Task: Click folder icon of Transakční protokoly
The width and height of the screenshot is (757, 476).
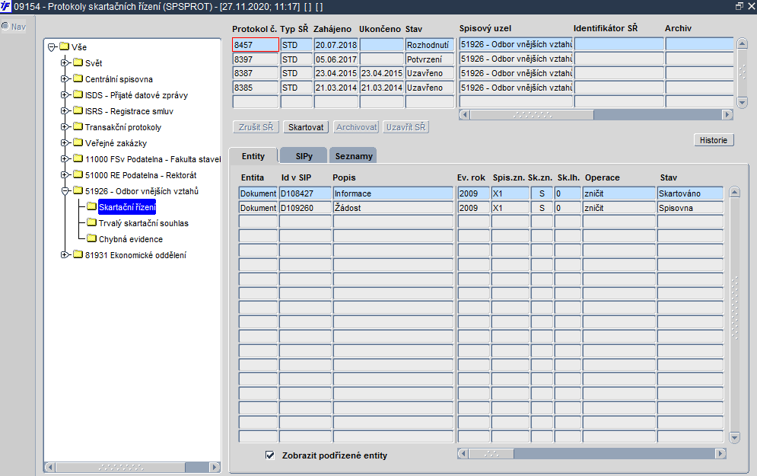Action: [x=78, y=127]
